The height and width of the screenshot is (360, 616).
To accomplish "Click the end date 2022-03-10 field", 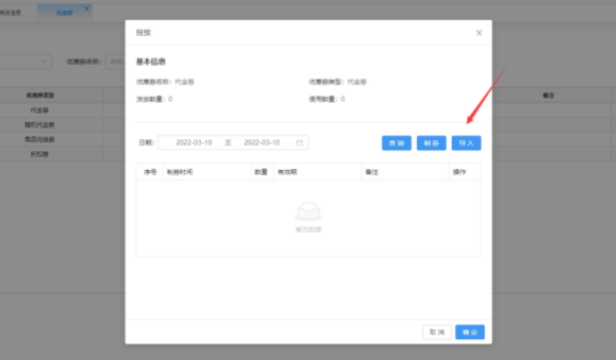I will click(x=262, y=142).
